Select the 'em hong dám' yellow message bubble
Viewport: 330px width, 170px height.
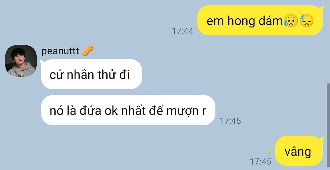pos(260,20)
